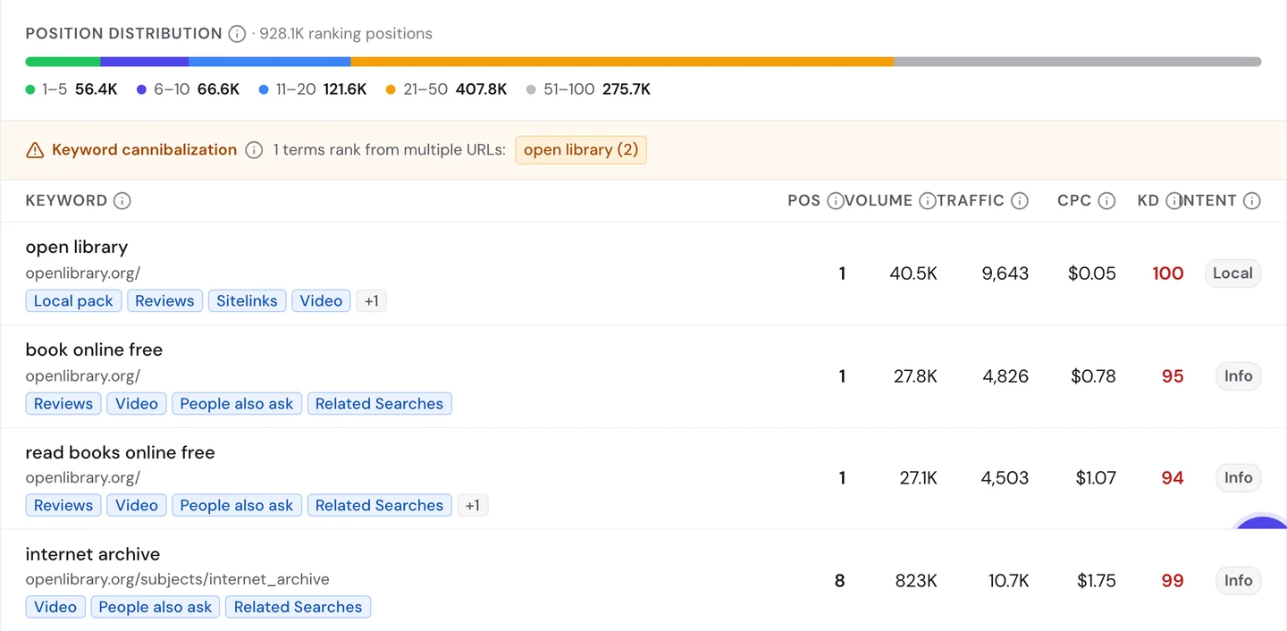Click Info intent badge for 'internet archive'
The height and width of the screenshot is (631, 1287).
1238,580
